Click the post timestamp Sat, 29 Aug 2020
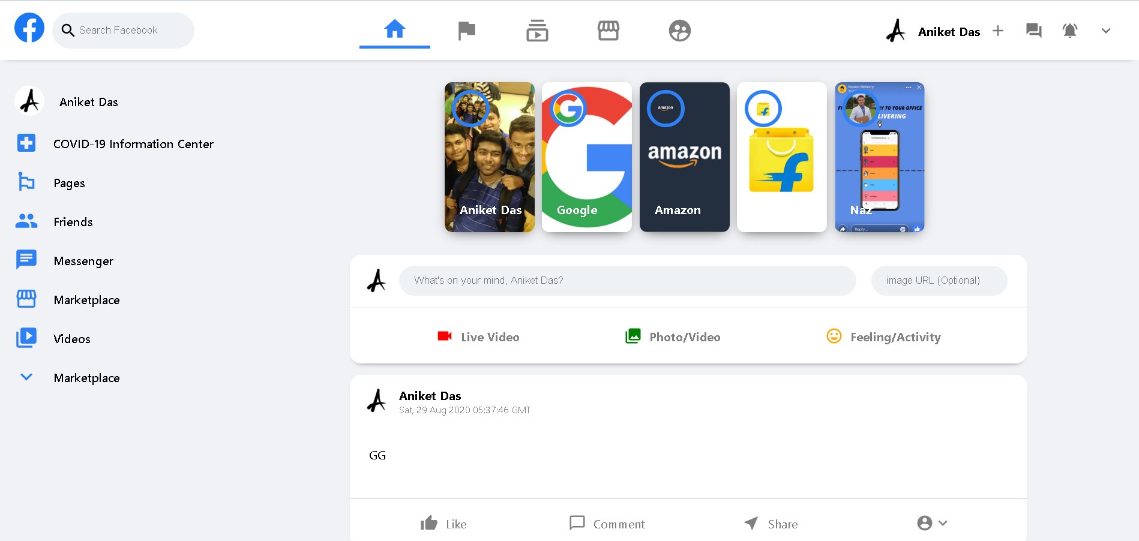1139x541 pixels. point(465,410)
